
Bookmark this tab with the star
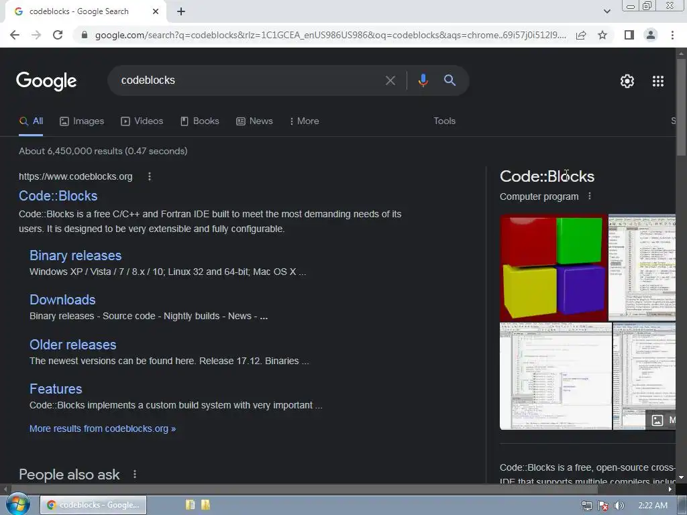(602, 35)
